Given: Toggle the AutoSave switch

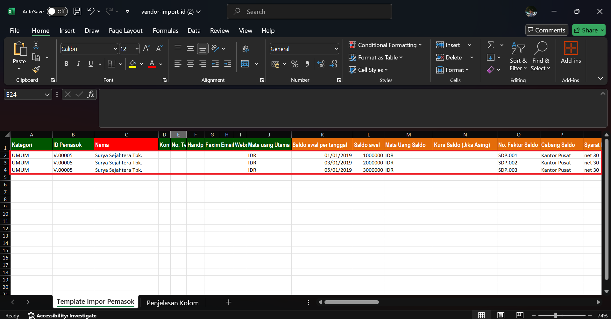Looking at the screenshot, I should (57, 11).
